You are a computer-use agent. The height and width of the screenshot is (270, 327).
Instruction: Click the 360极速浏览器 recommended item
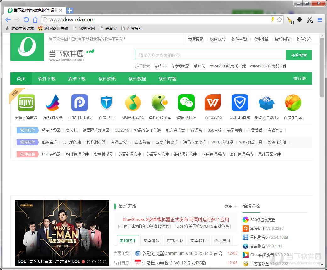259,220
